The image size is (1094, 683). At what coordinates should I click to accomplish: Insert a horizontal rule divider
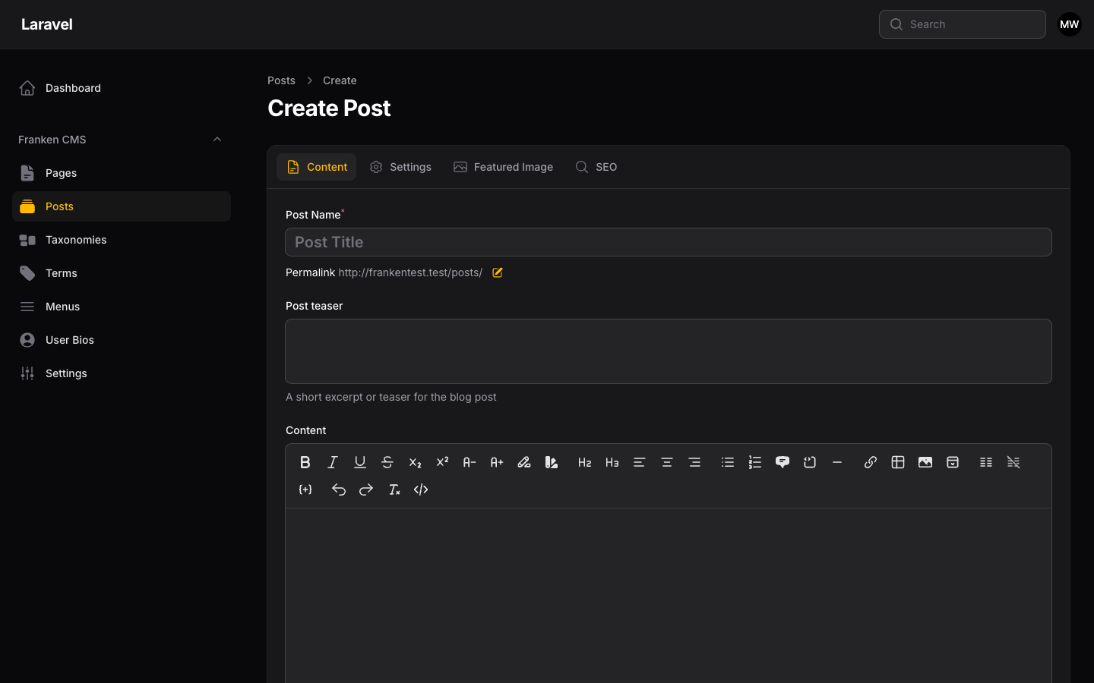point(837,462)
